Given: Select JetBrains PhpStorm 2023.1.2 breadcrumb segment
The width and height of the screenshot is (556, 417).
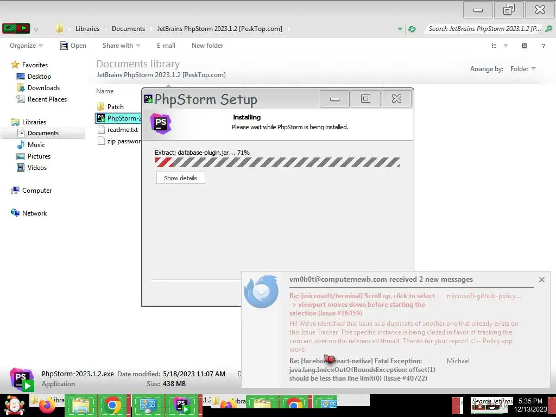Looking at the screenshot, I should (220, 29).
